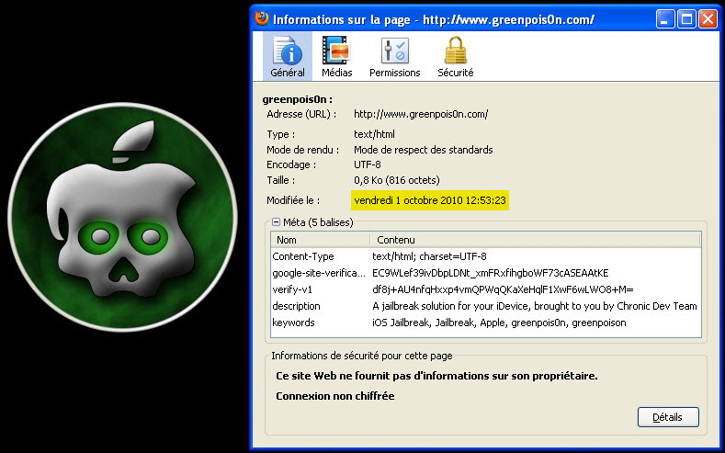The image size is (725, 453).
Task: Click 'Mode de respect des standards' value
Action: [423, 150]
